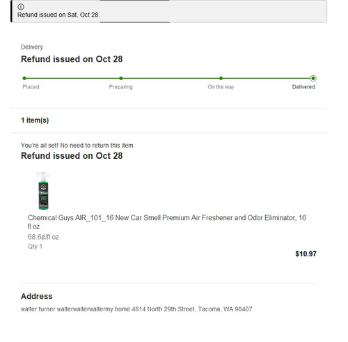
Task: Click the Address heading
Action: click(x=37, y=296)
